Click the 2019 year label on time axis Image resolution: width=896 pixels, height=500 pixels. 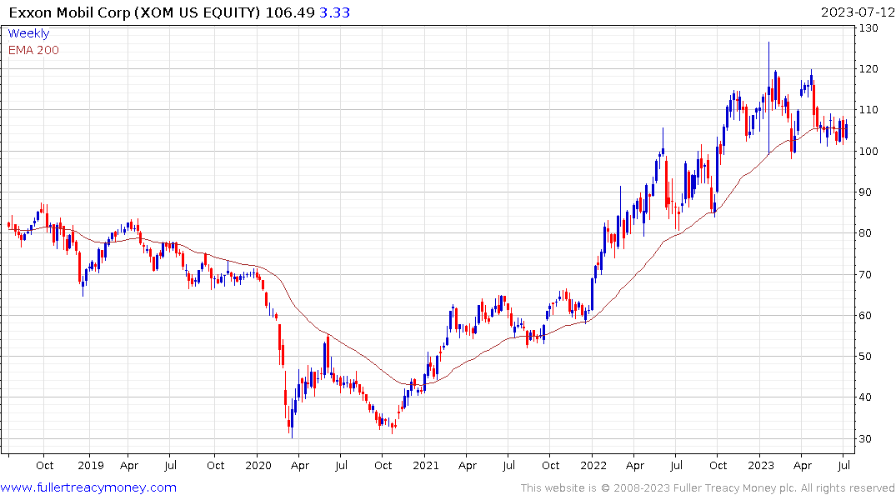tap(90, 466)
